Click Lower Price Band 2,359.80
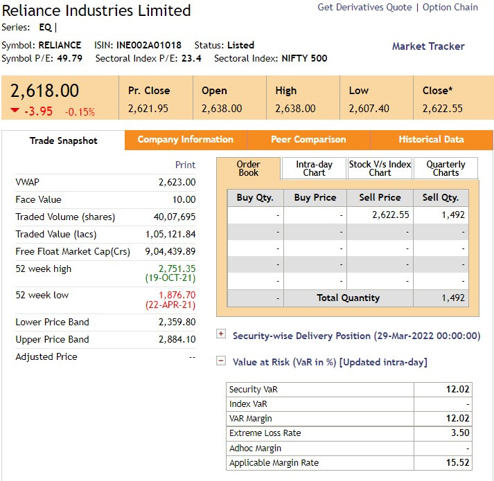 coord(177,322)
